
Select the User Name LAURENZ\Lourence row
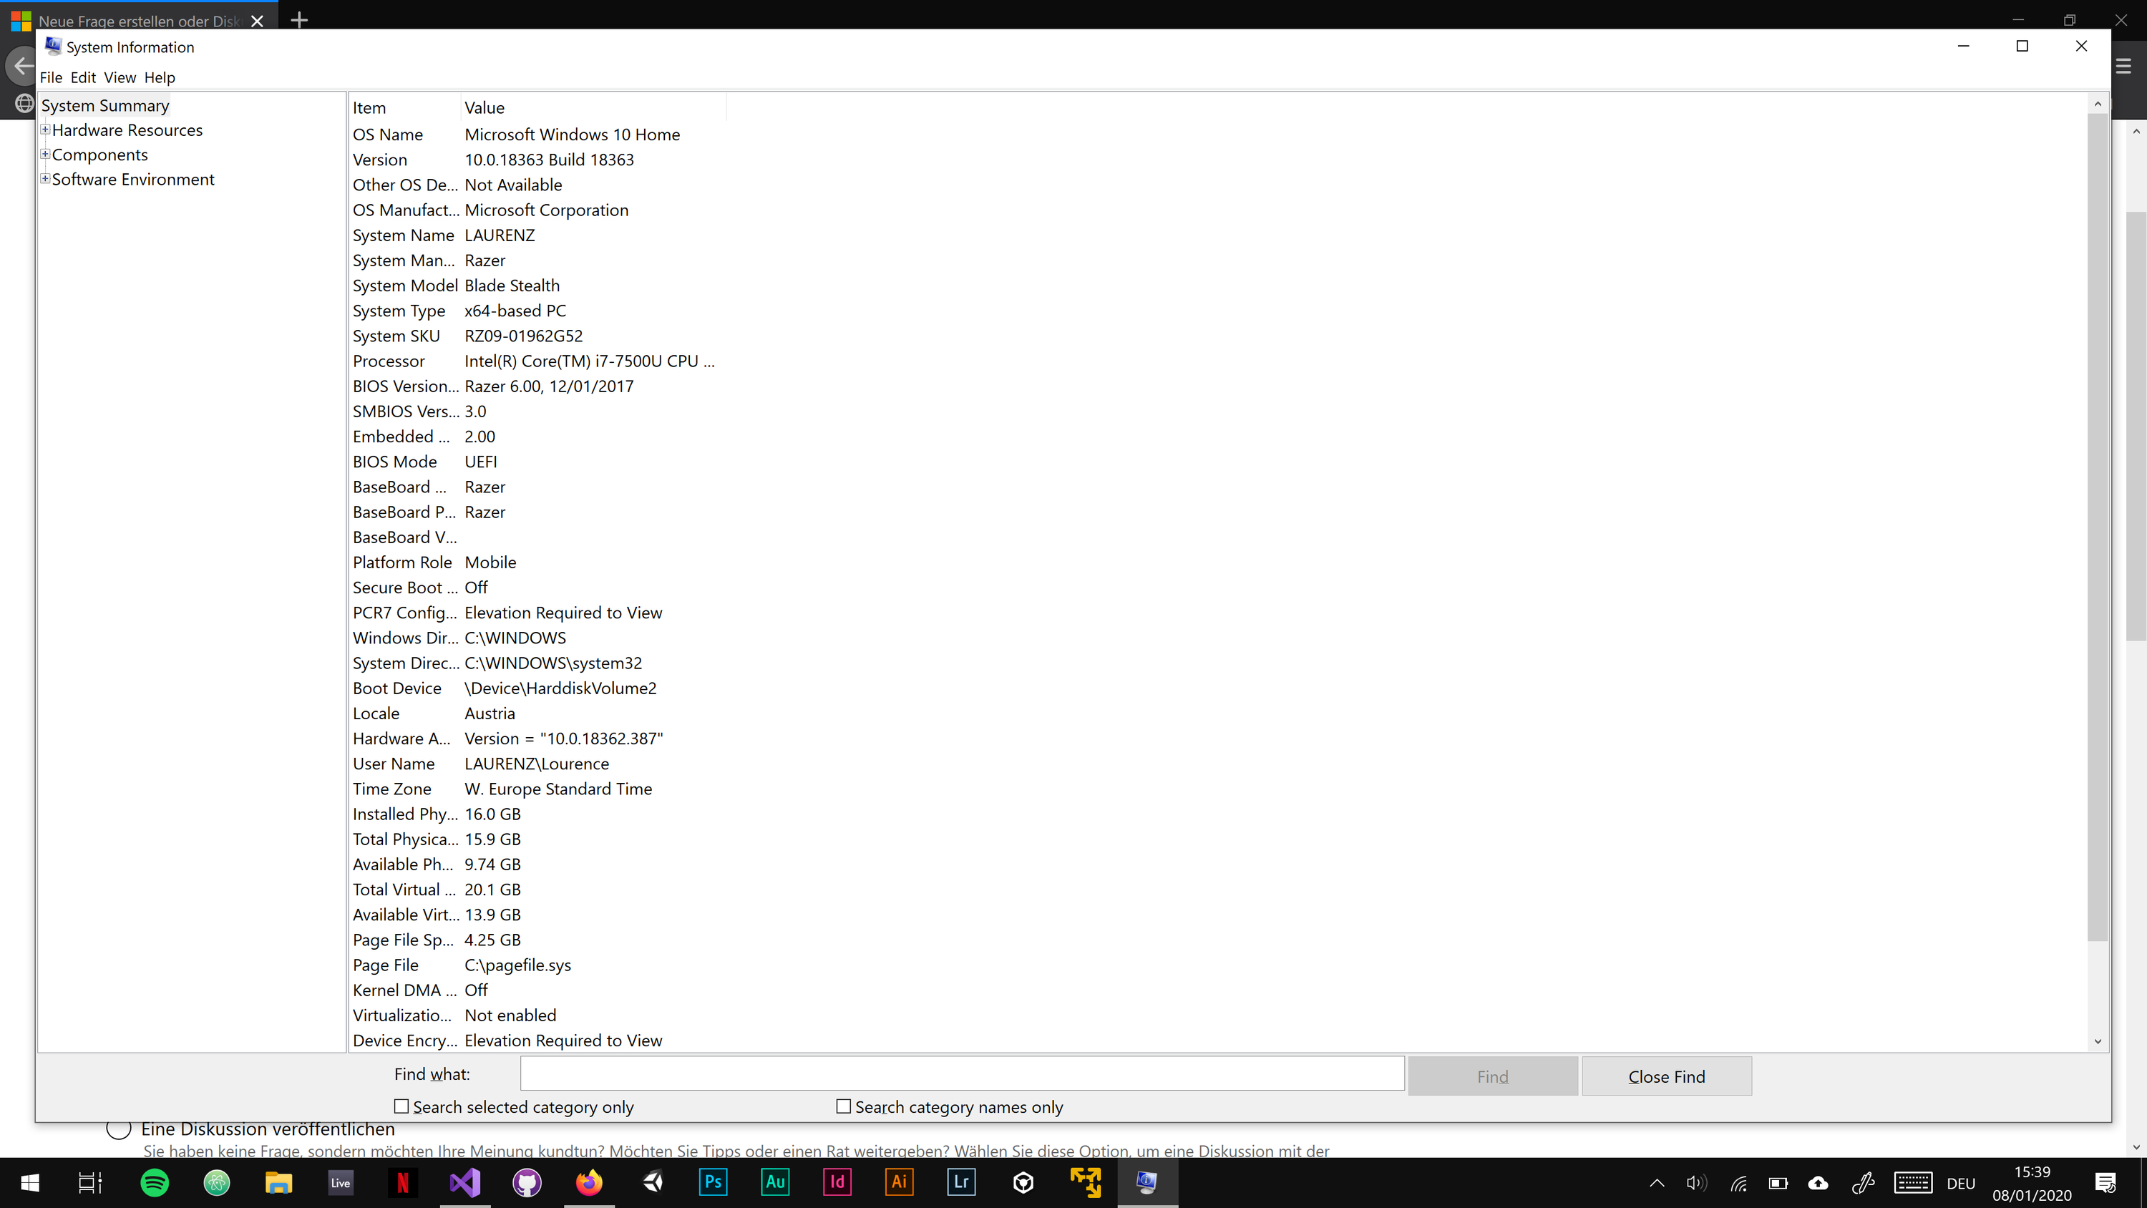537,764
